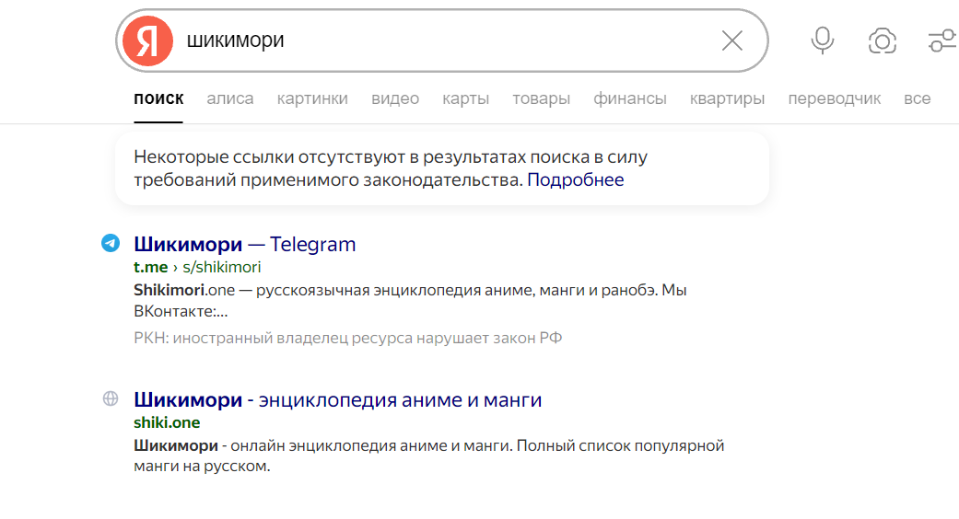The image size is (959, 519).
Task: Open the переводчик tab
Action: (x=834, y=98)
